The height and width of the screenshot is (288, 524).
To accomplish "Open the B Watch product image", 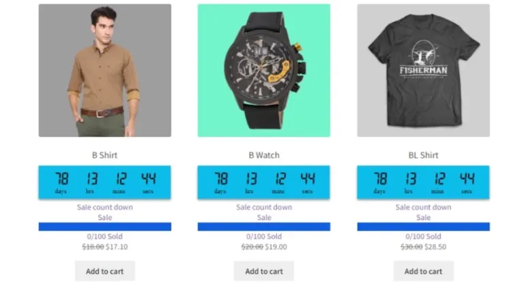I will [x=264, y=70].
